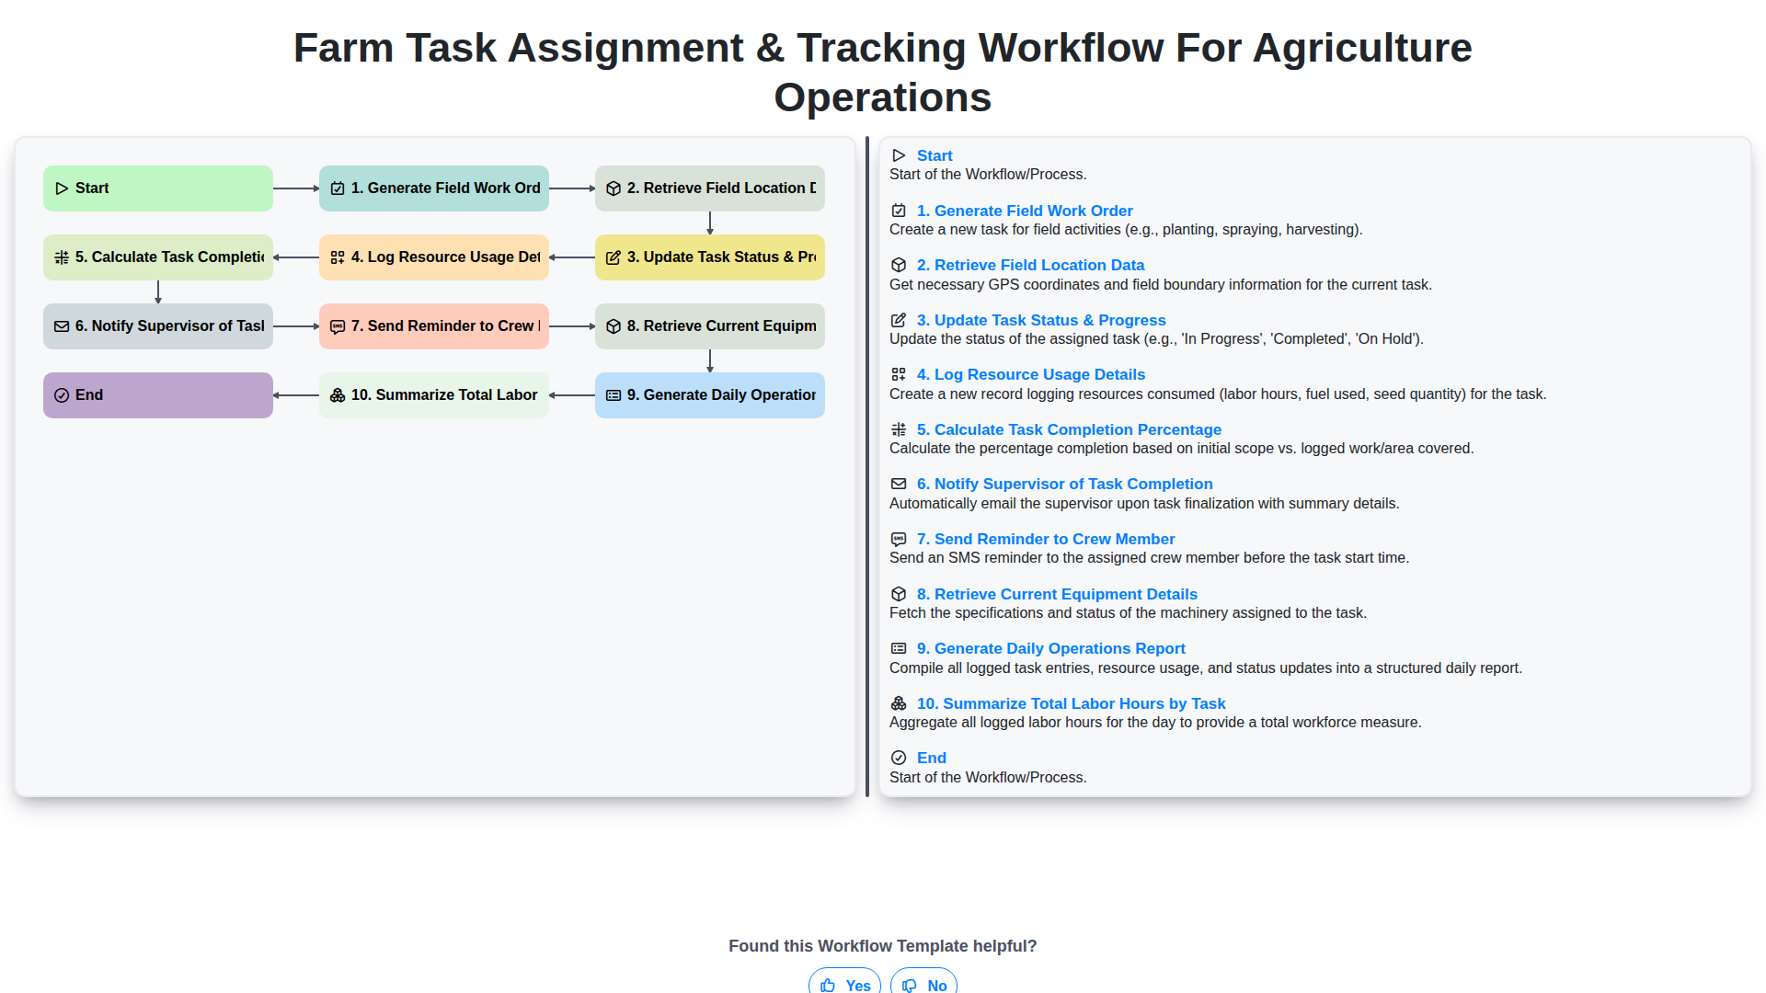
Task: Click the QR-grid icon on Log Resource Usage Details
Action: click(338, 257)
